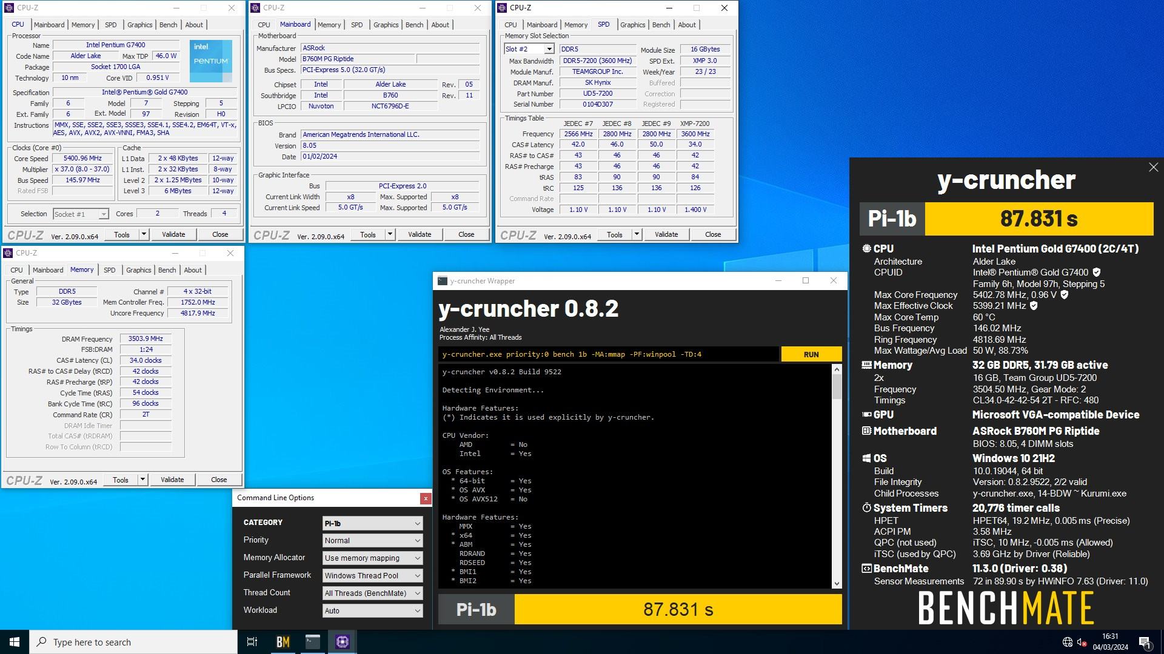Open the Priority dropdown set to Normal

tap(372, 541)
